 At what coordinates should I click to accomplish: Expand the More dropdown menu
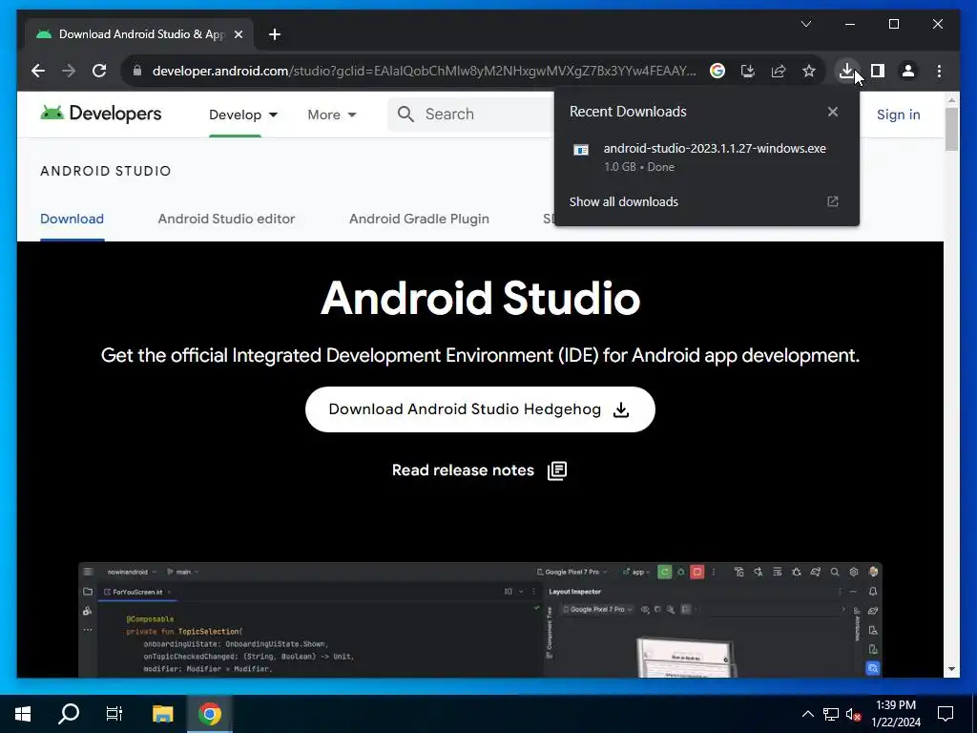[x=331, y=115]
